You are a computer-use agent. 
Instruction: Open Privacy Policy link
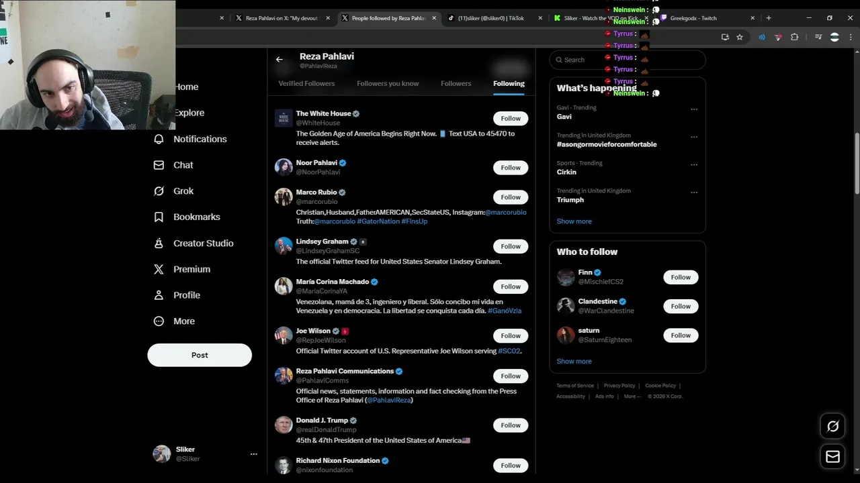pos(619,386)
